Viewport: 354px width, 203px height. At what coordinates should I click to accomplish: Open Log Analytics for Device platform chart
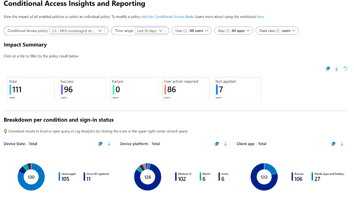tap(217, 144)
